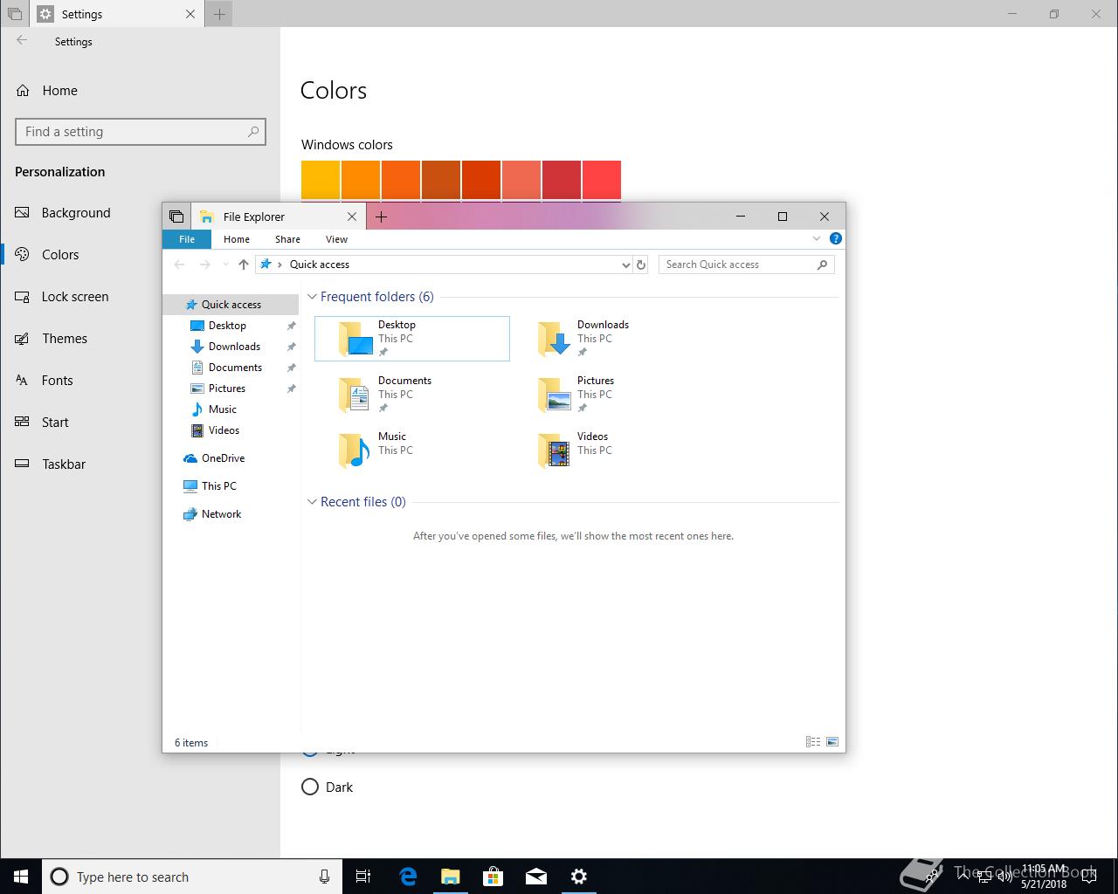This screenshot has height=894, width=1118.
Task: Open the View ribbon tab
Action: (x=336, y=239)
